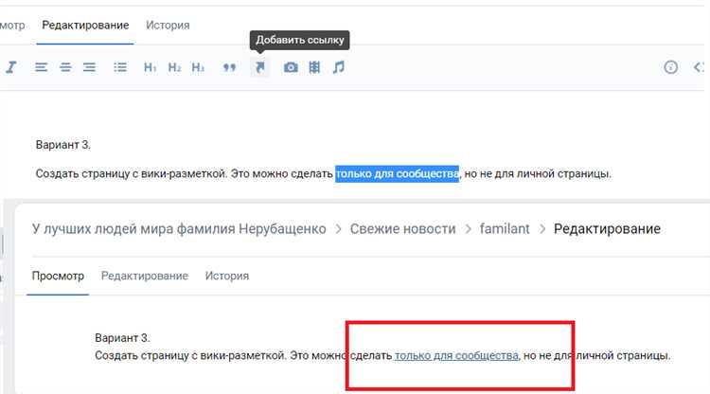Viewport: 710px width, 394px height.
Task: Click 'но не для личной страницы' in editor
Action: click(x=537, y=174)
